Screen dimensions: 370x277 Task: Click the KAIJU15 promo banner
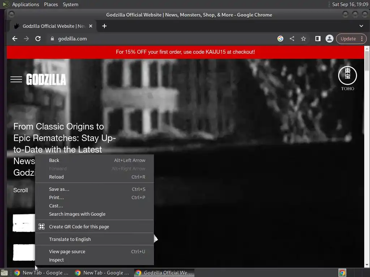pyautogui.click(x=185, y=52)
